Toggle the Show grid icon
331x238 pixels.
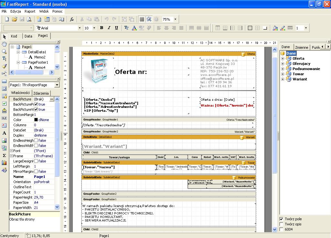pyautogui.click(x=142, y=19)
